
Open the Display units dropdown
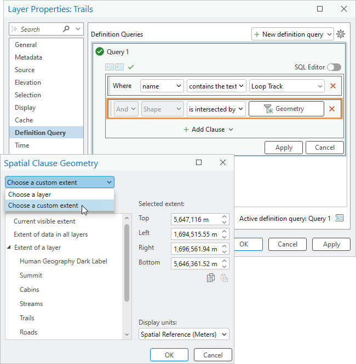coord(183,334)
